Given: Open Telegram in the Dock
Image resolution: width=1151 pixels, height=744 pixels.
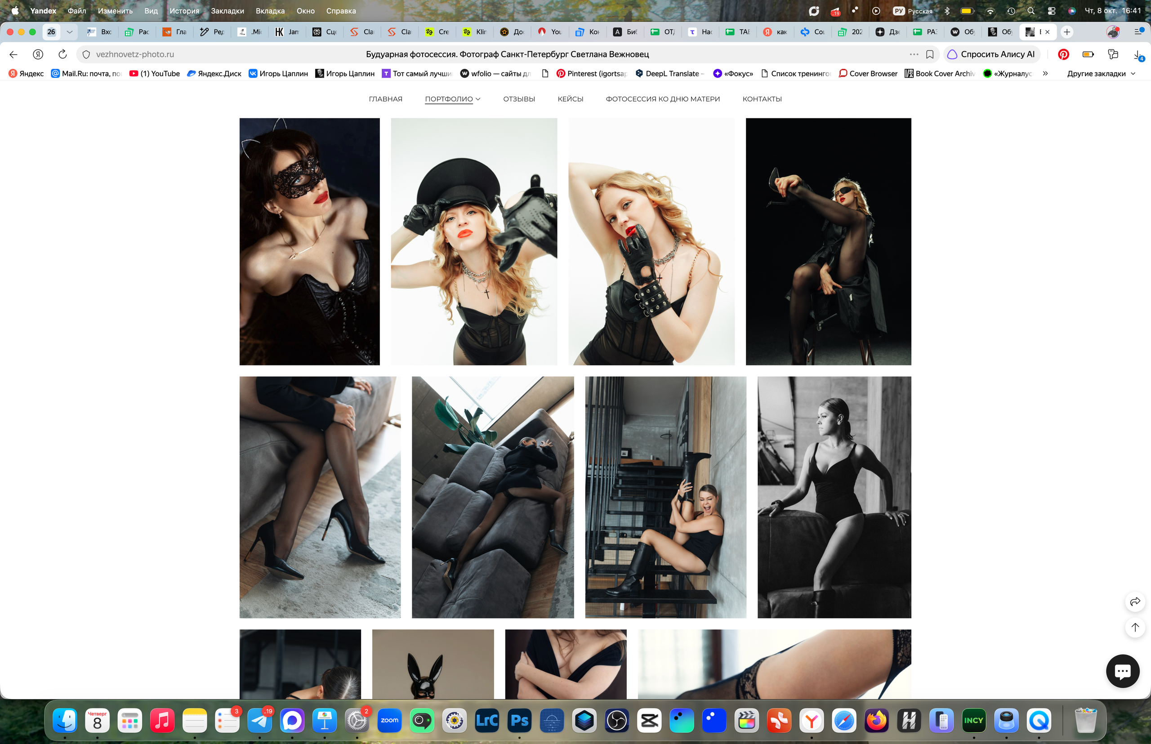Looking at the screenshot, I should coord(259,720).
